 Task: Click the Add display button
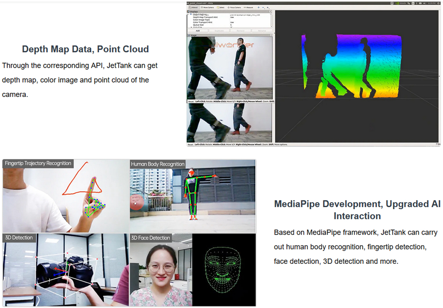click(x=198, y=31)
